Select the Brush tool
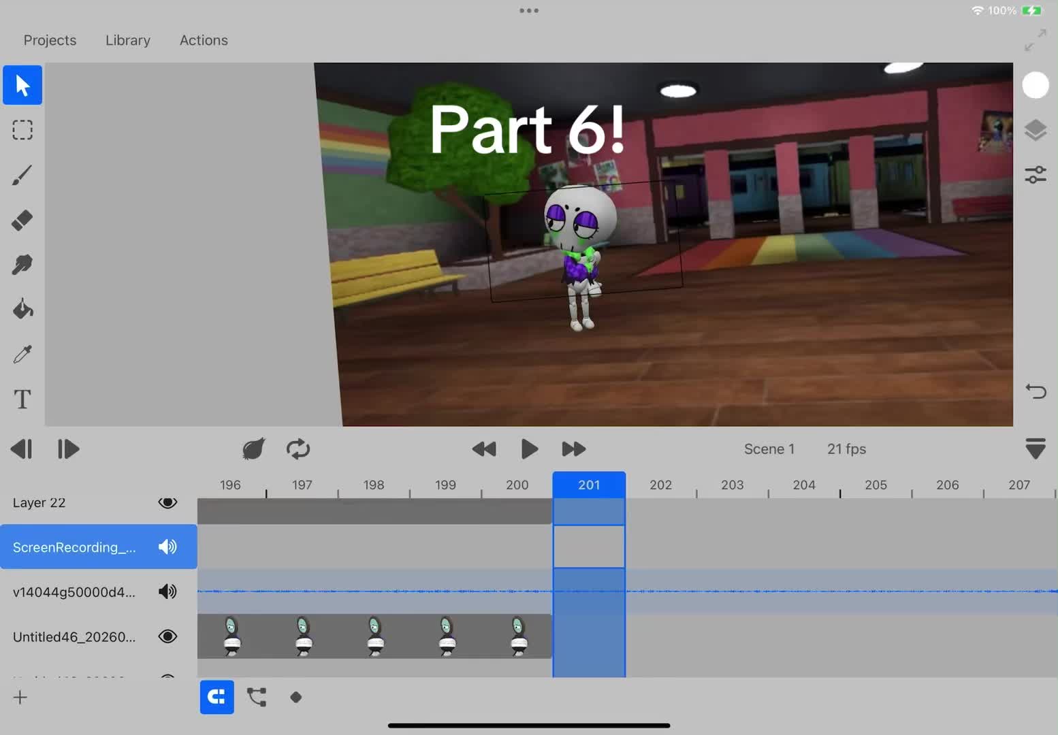 (x=22, y=175)
